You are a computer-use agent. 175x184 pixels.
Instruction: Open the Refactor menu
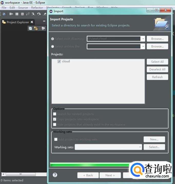(37, 8)
